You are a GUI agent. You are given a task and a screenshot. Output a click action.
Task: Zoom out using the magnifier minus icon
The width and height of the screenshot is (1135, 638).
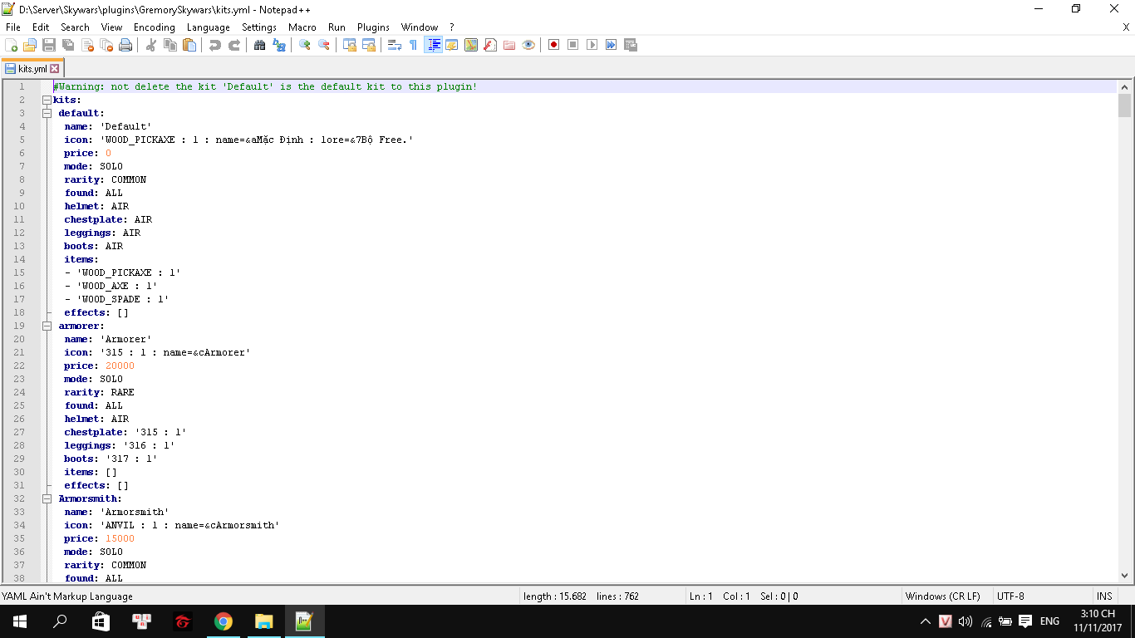coord(324,45)
